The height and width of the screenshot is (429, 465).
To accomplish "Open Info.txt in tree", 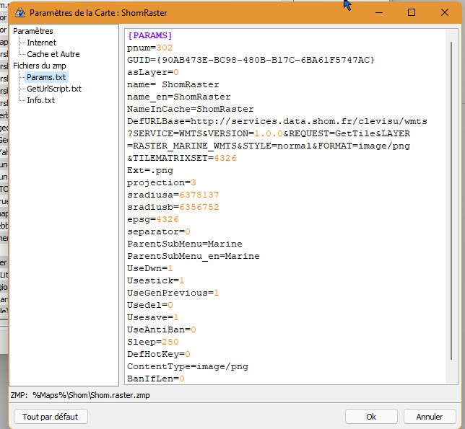I will pyautogui.click(x=40, y=100).
